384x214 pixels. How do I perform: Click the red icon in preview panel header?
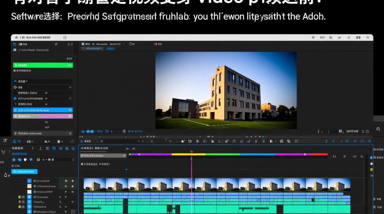156,44
